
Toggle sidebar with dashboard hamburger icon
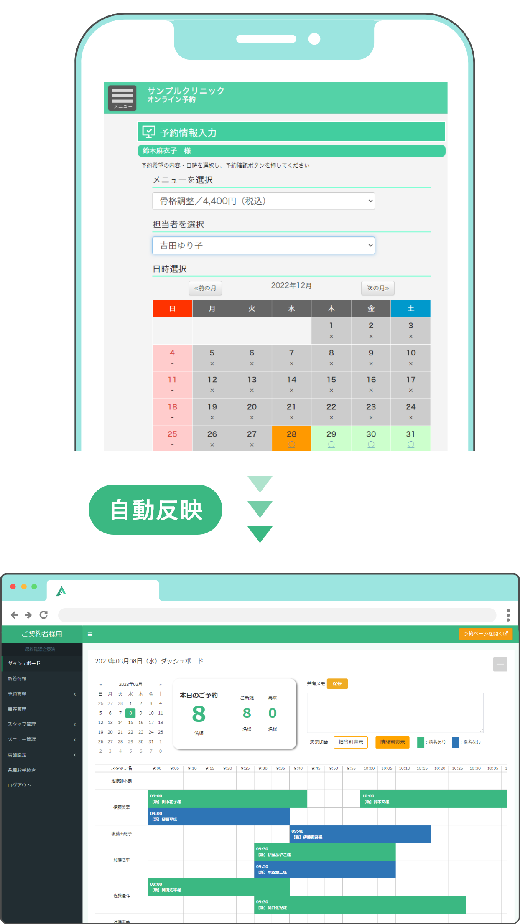pyautogui.click(x=90, y=634)
